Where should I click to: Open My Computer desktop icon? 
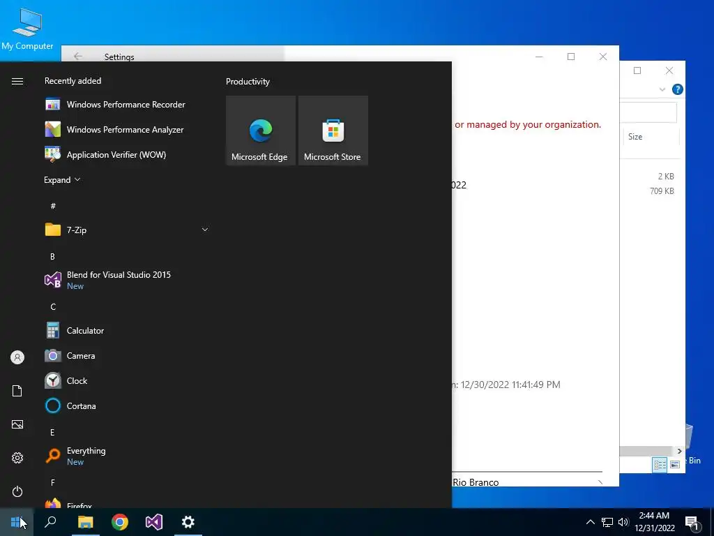coord(27,28)
